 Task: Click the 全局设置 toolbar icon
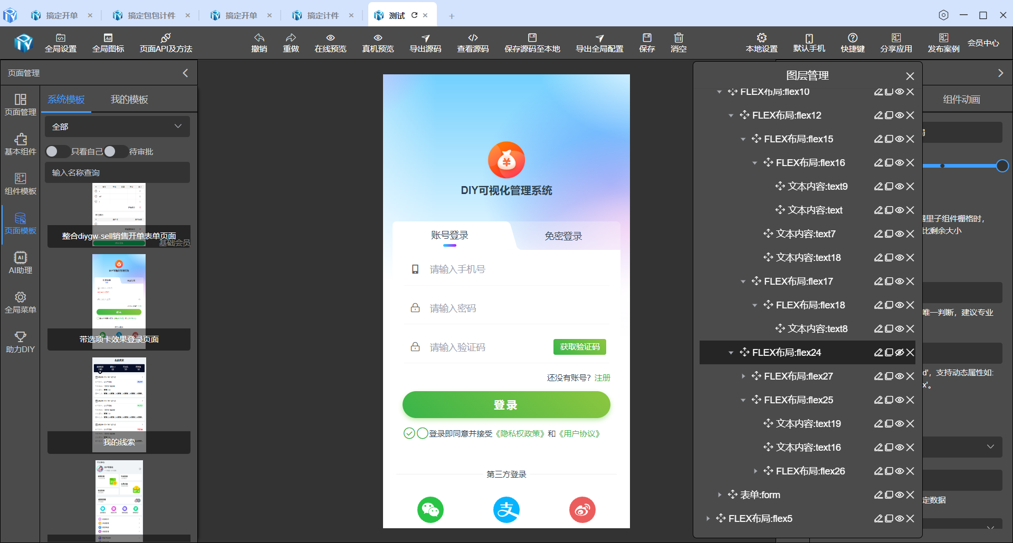[61, 42]
